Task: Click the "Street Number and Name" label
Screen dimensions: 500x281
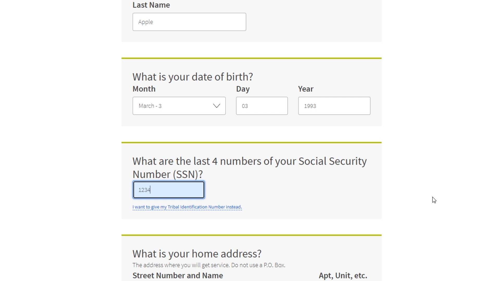Action: (x=178, y=276)
